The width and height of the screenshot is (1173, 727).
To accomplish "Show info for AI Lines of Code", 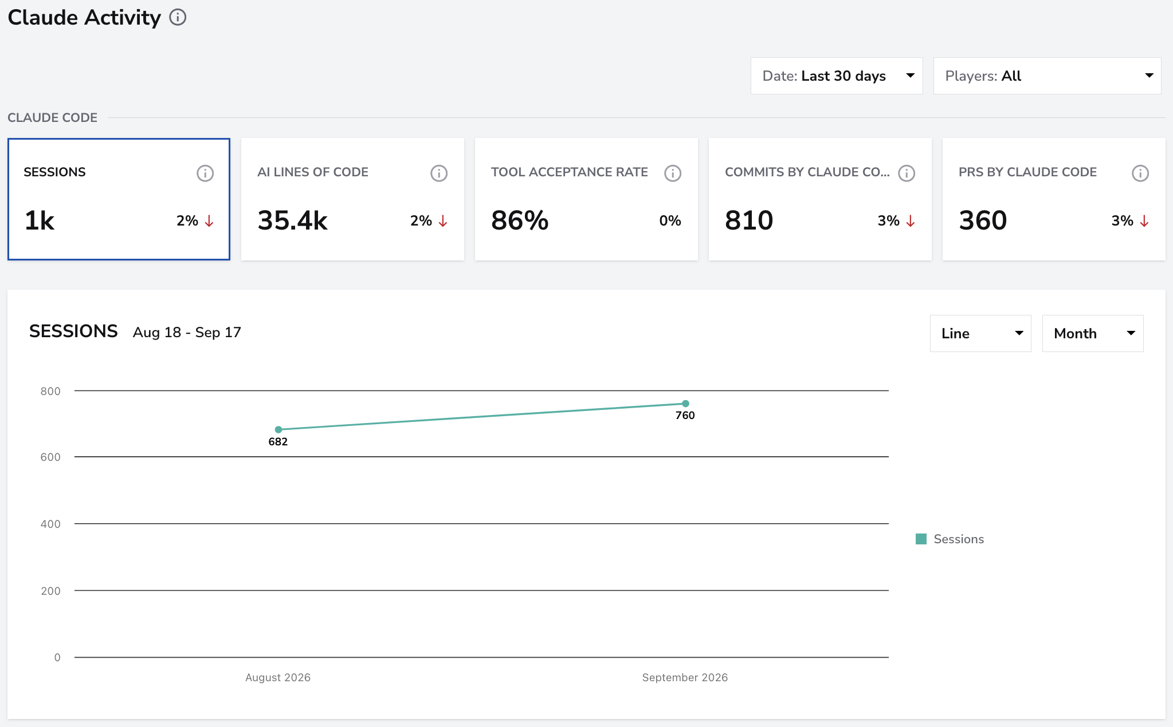I will [x=439, y=173].
